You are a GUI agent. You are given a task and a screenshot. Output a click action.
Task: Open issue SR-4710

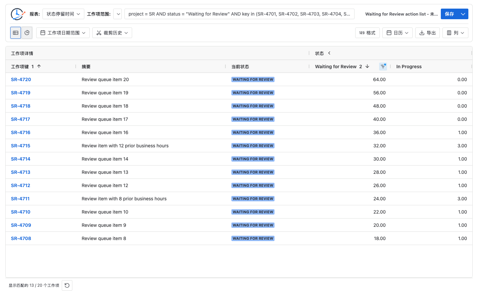(21, 212)
